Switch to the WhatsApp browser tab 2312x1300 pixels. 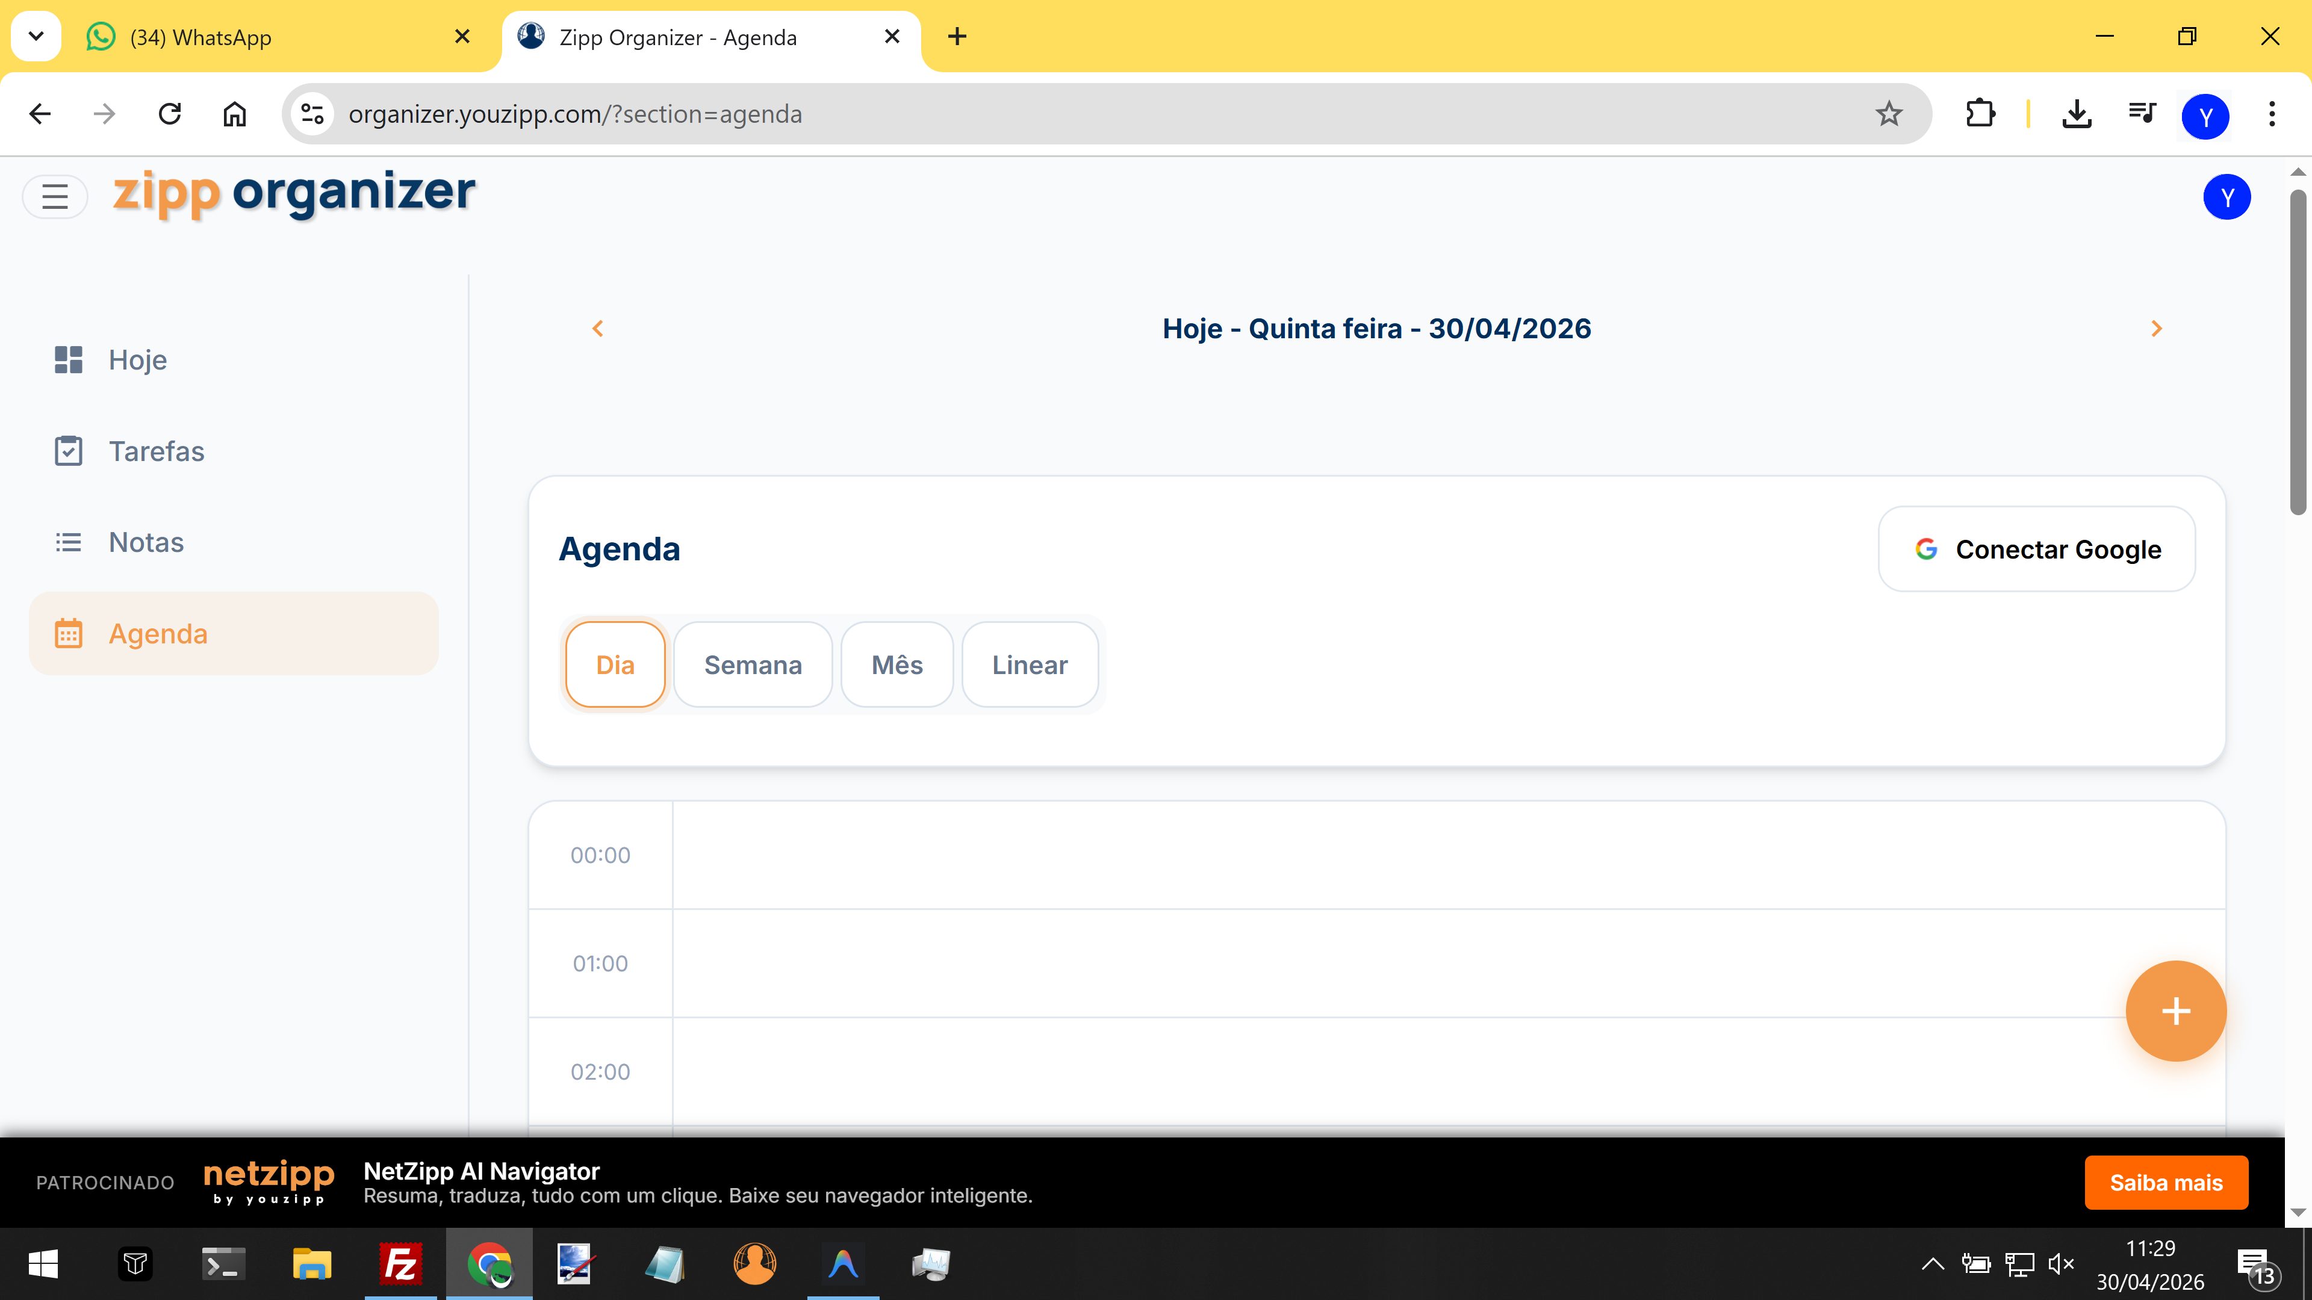[x=278, y=37]
